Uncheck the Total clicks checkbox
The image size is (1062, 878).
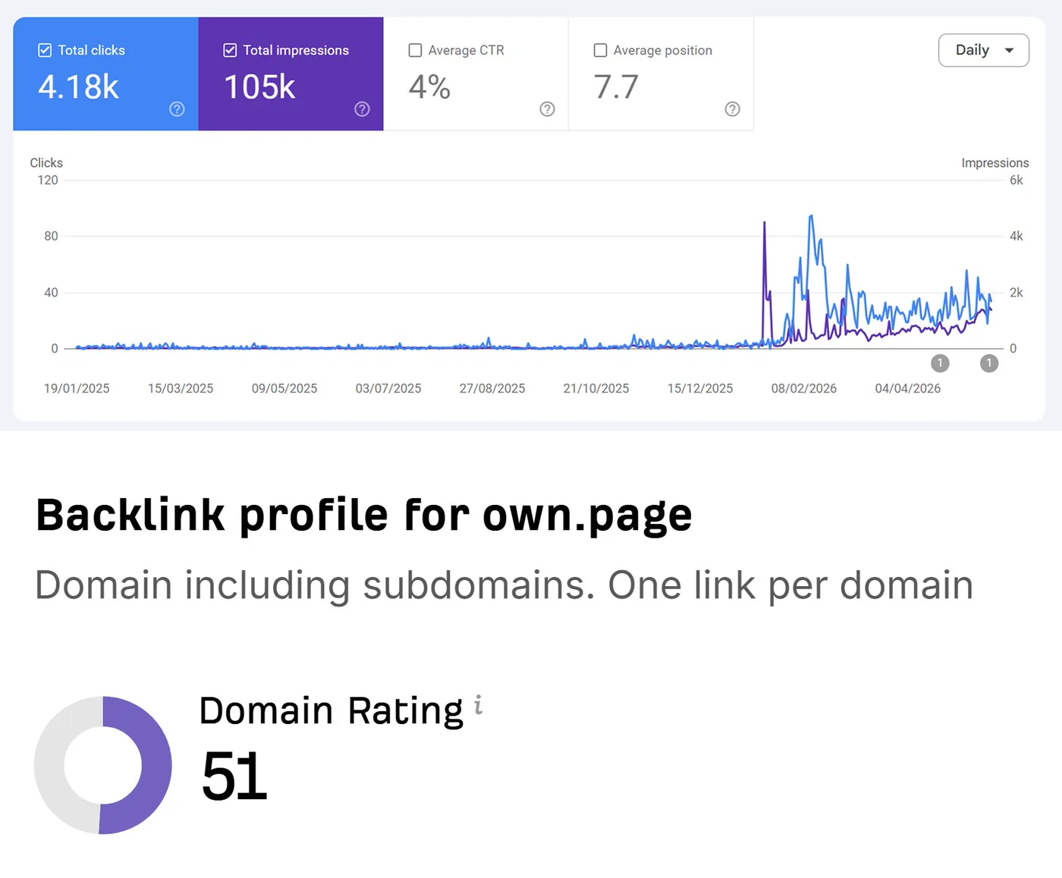45,50
